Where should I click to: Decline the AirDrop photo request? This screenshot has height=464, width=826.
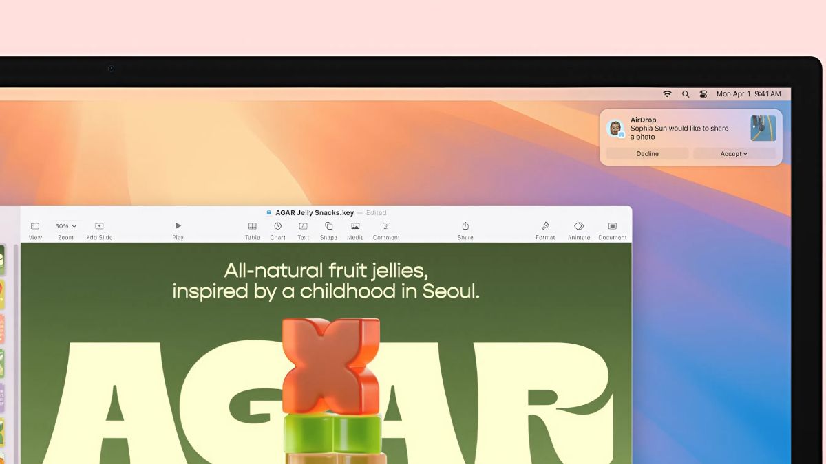click(647, 154)
